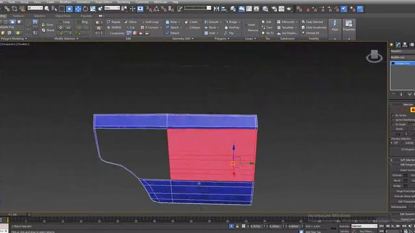Click the Go to Start playback button
The width and height of the screenshot is (415, 233).
(382, 226)
